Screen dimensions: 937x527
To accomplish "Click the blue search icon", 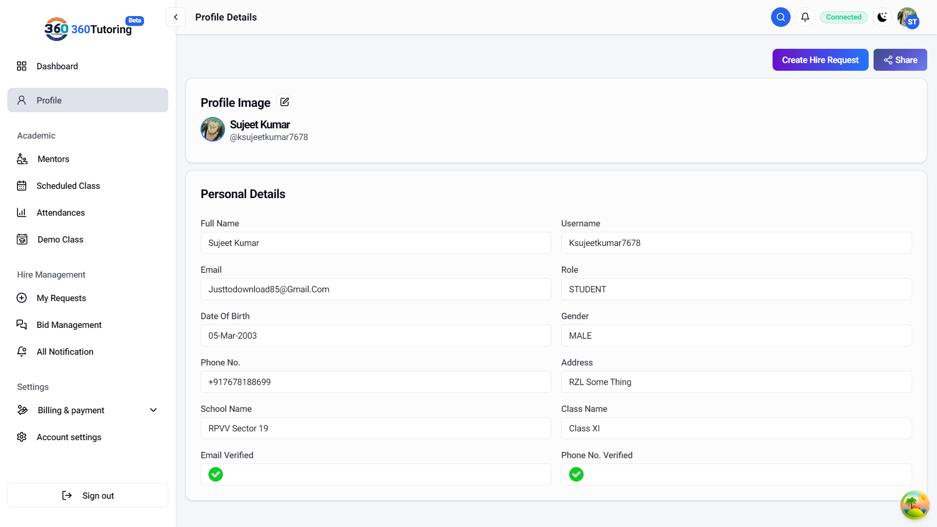I will pyautogui.click(x=781, y=17).
